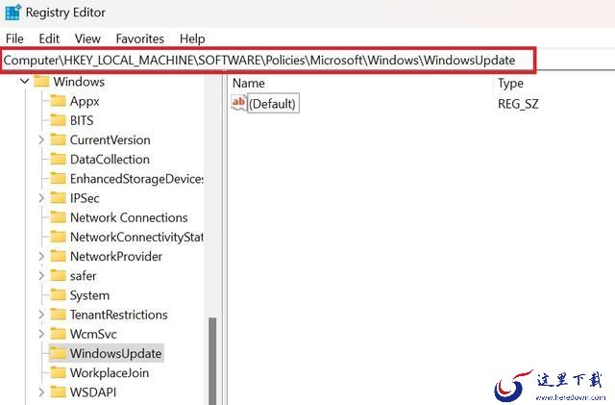Sort by the Name column header
615x405 pixels.
[x=249, y=83]
